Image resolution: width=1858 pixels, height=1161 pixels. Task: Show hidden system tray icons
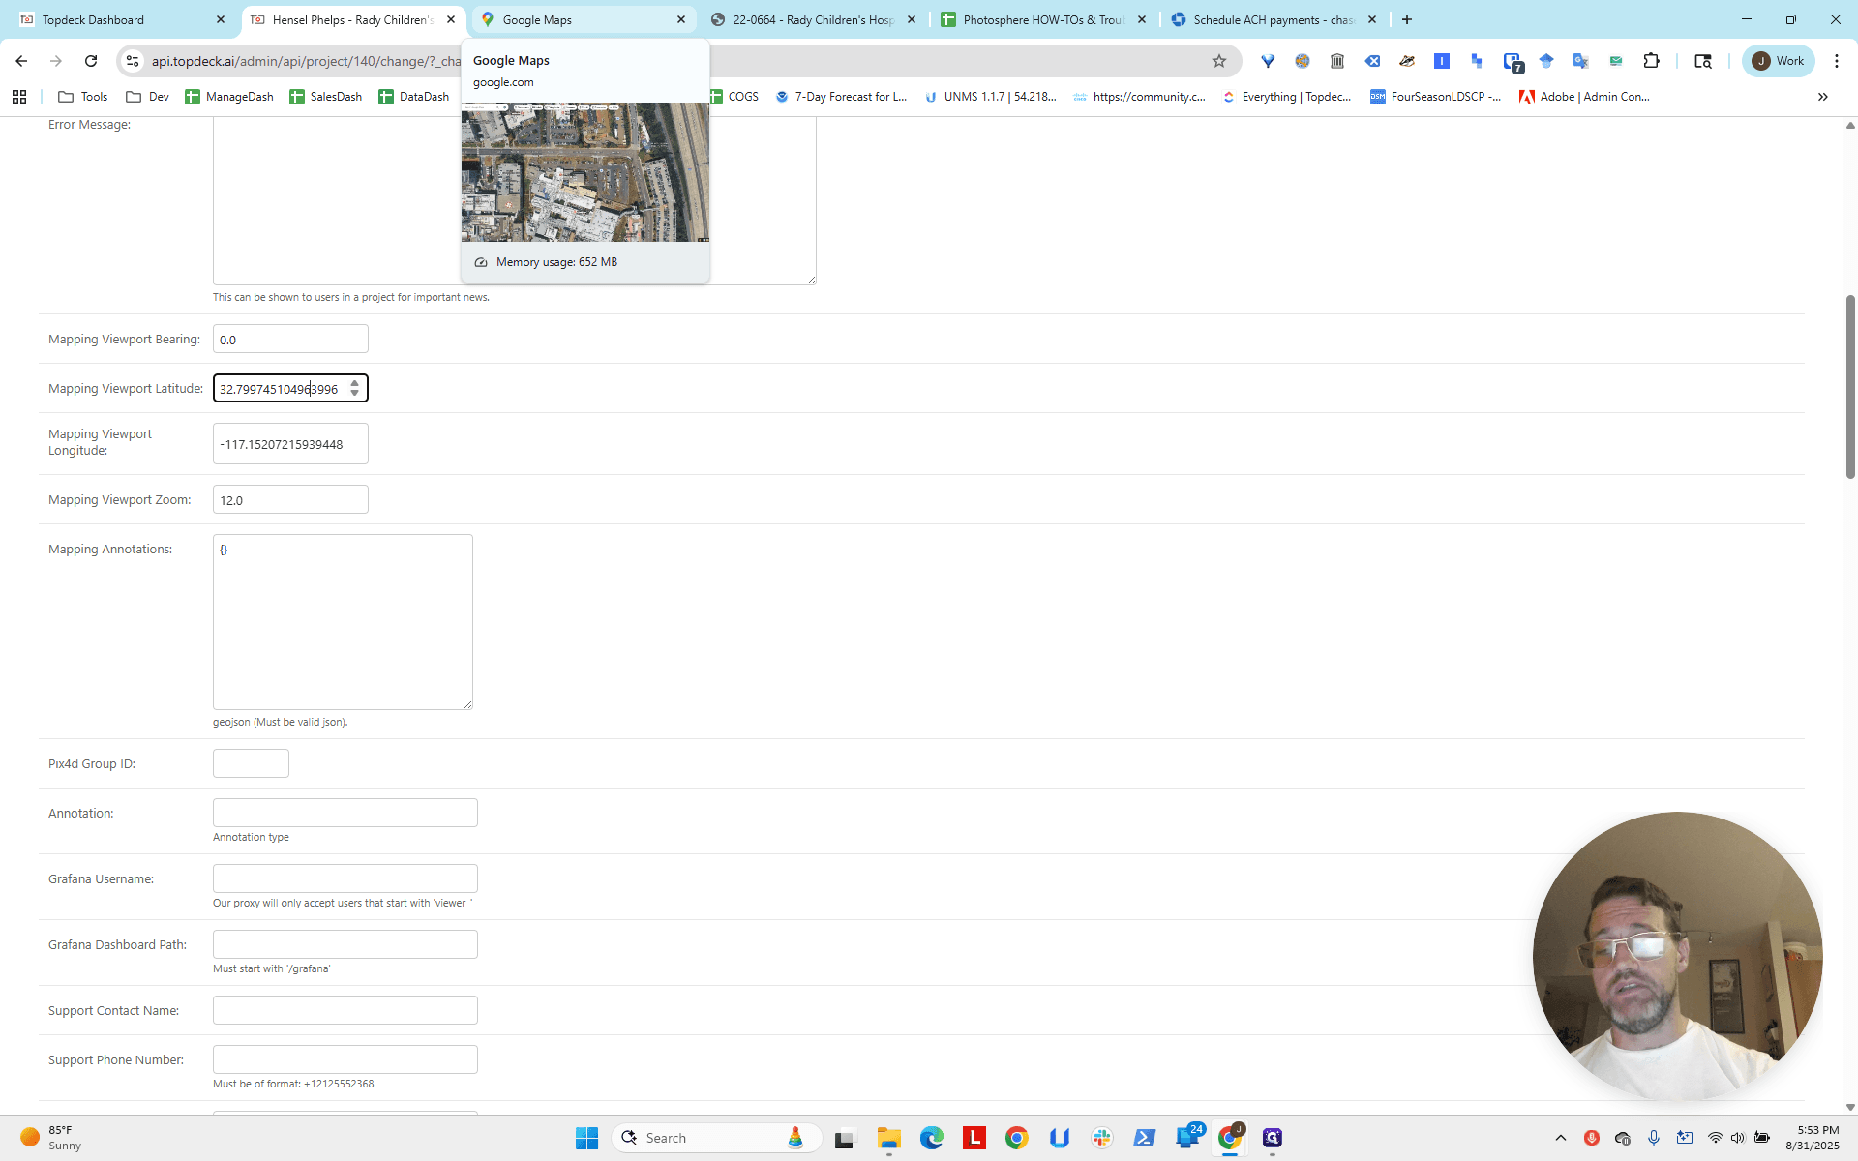click(1560, 1138)
